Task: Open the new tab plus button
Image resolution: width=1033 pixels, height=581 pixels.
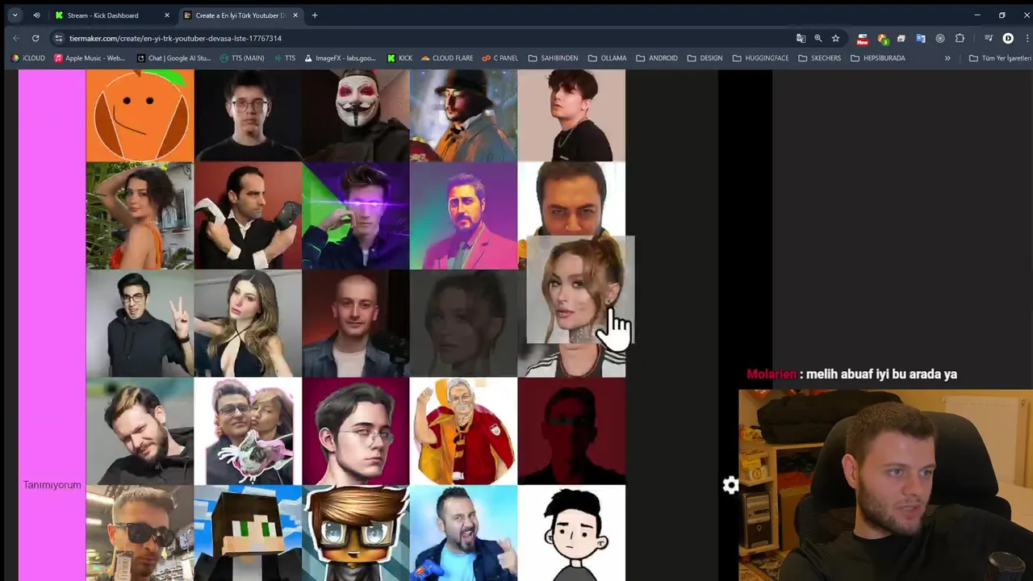Action: 315,15
